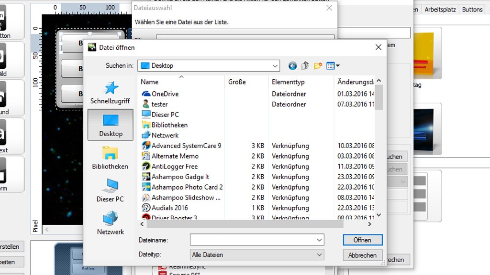The height and width of the screenshot is (275, 490).
Task: Create a new folder with the folder icon
Action: tap(318, 66)
